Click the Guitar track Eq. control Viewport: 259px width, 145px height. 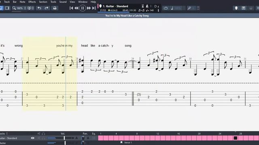click(93, 138)
